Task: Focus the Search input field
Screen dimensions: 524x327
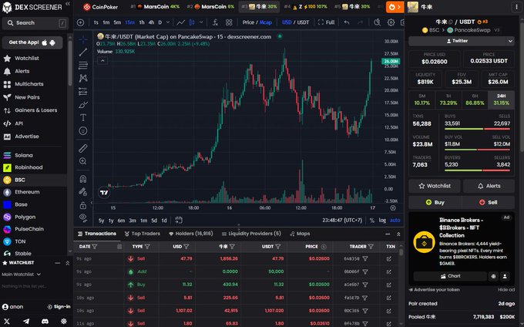Action: pyautogui.click(x=35, y=22)
